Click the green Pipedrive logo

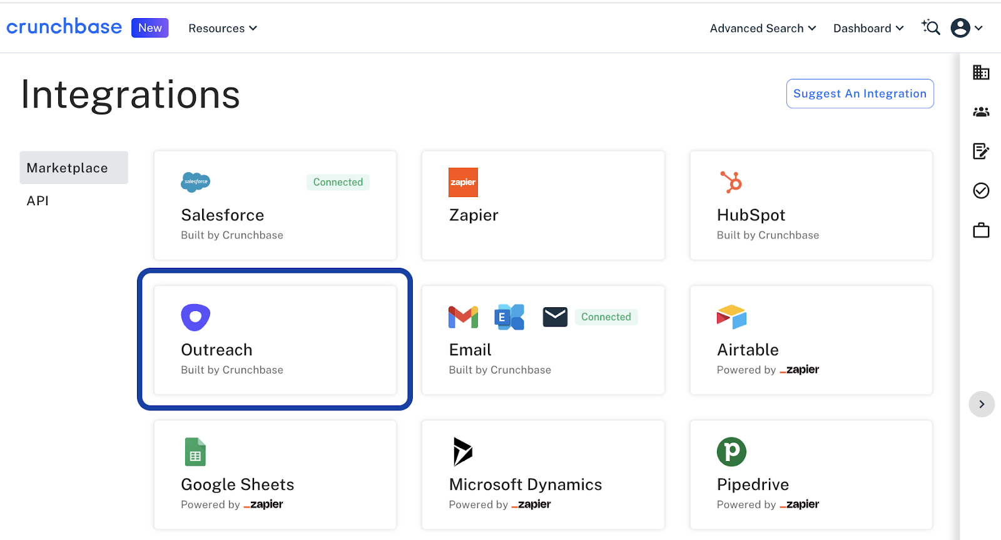click(x=731, y=452)
